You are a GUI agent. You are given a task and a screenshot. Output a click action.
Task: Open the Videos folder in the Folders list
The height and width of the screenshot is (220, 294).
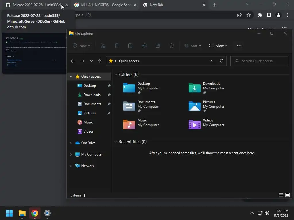(206, 124)
